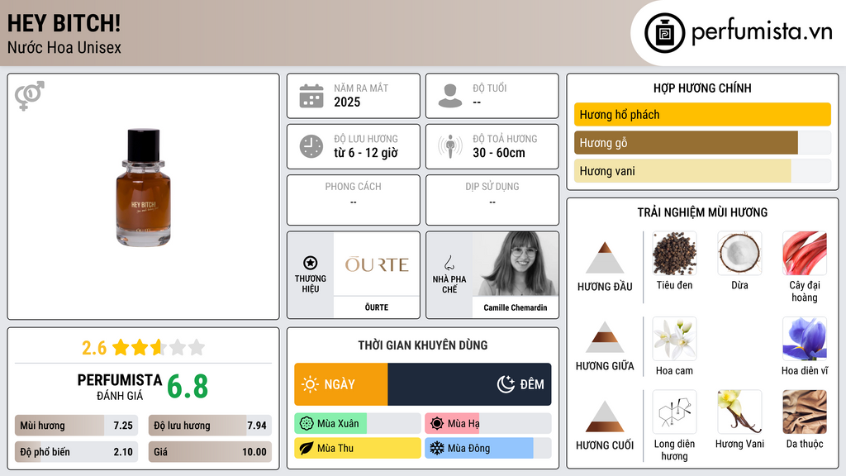Viewport: 846px width, 476px height.
Task: Click the Mùi hương 7.25 score bar
Action: [x=76, y=426]
